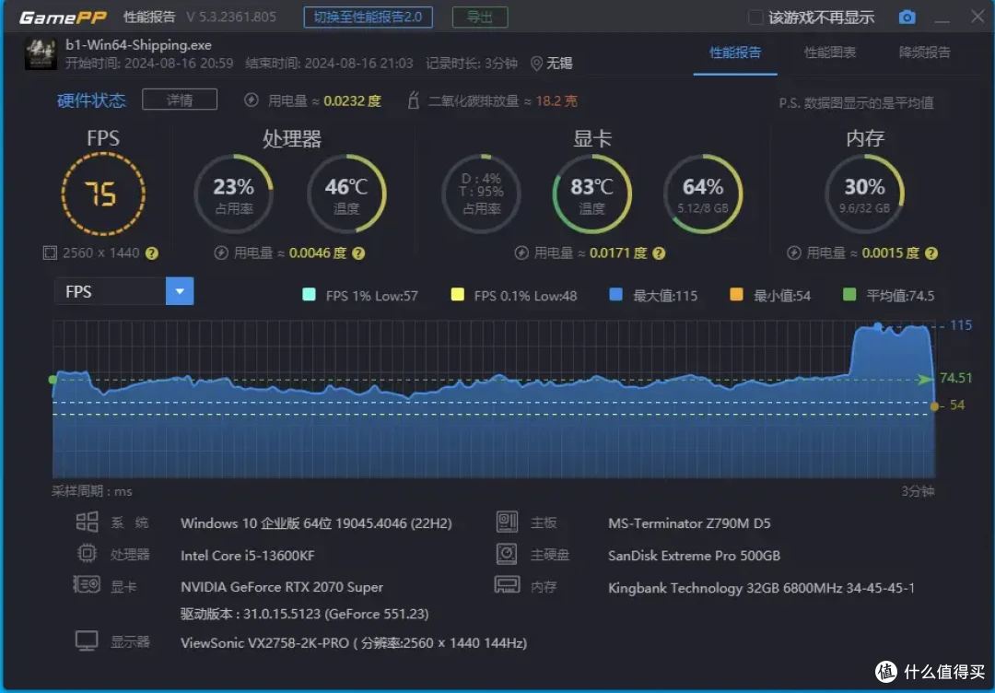995x693 pixels.
Task: Click the help icon next to 0.0171度
Action: click(659, 253)
